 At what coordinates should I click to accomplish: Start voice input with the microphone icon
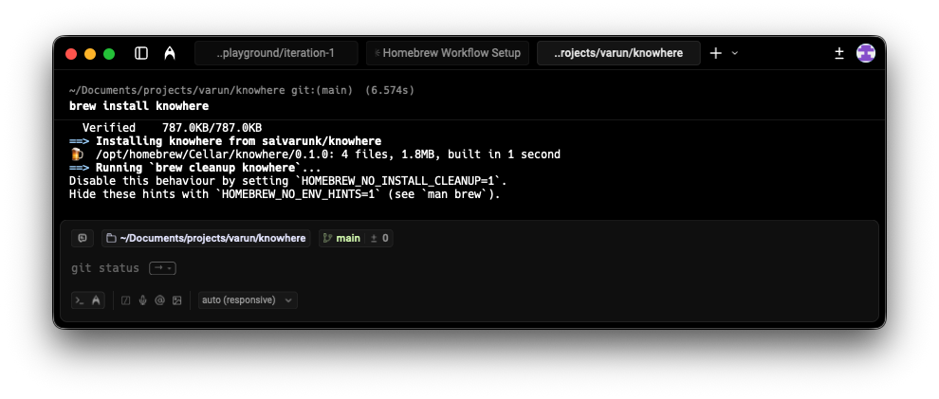pyautogui.click(x=142, y=300)
